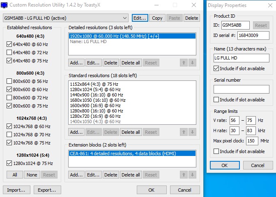
Task: Click move up arrow for Detailed resolutions
Action: (184, 63)
